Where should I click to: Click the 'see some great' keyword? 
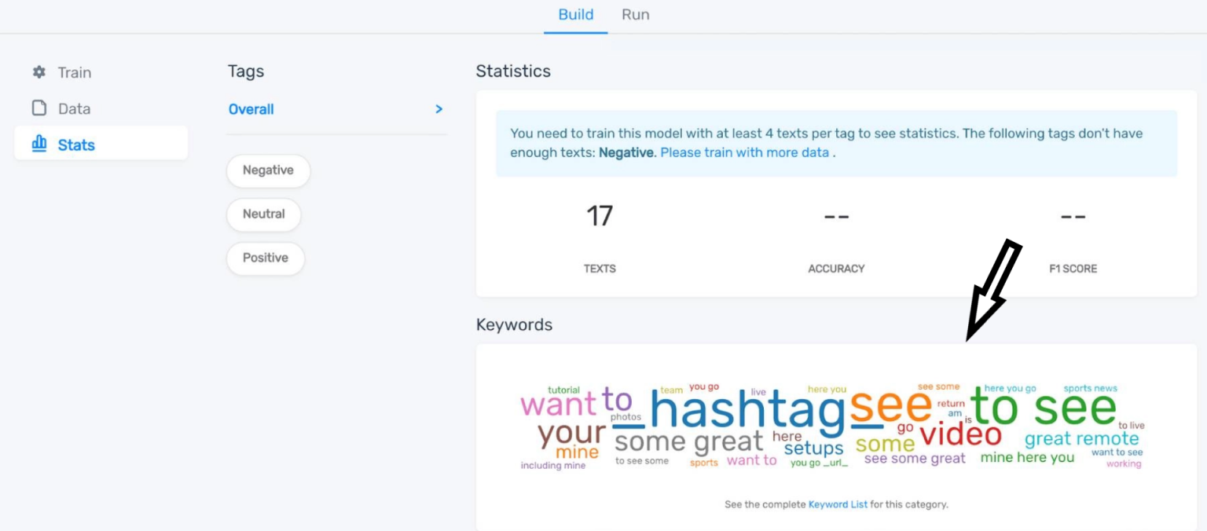pos(915,457)
